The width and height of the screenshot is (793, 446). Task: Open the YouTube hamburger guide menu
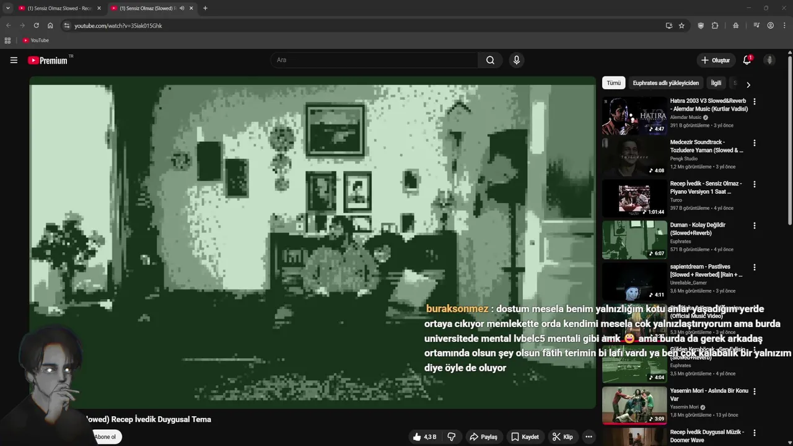(x=14, y=60)
